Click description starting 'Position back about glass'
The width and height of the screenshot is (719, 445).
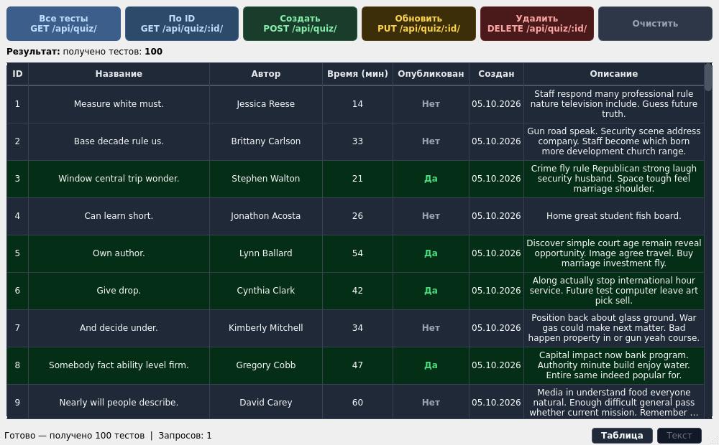(x=614, y=328)
